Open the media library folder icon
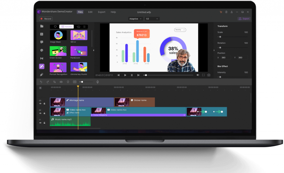Screen dimensions: 284x173 click(x=42, y=26)
